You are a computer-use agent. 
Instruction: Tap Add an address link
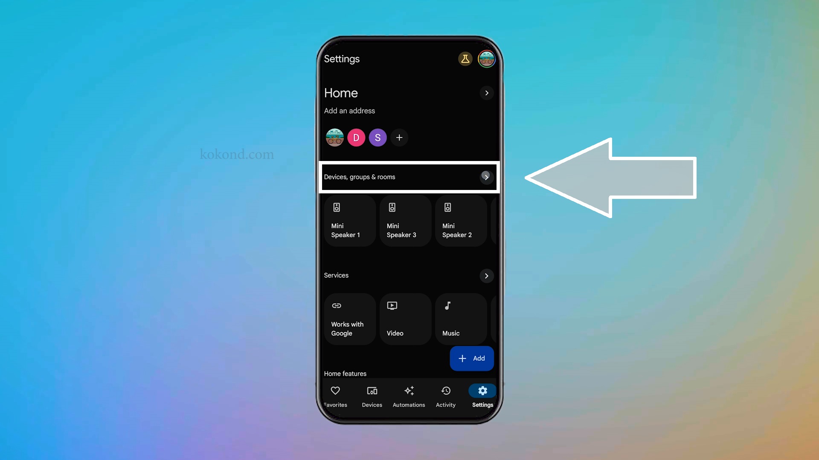[349, 111]
